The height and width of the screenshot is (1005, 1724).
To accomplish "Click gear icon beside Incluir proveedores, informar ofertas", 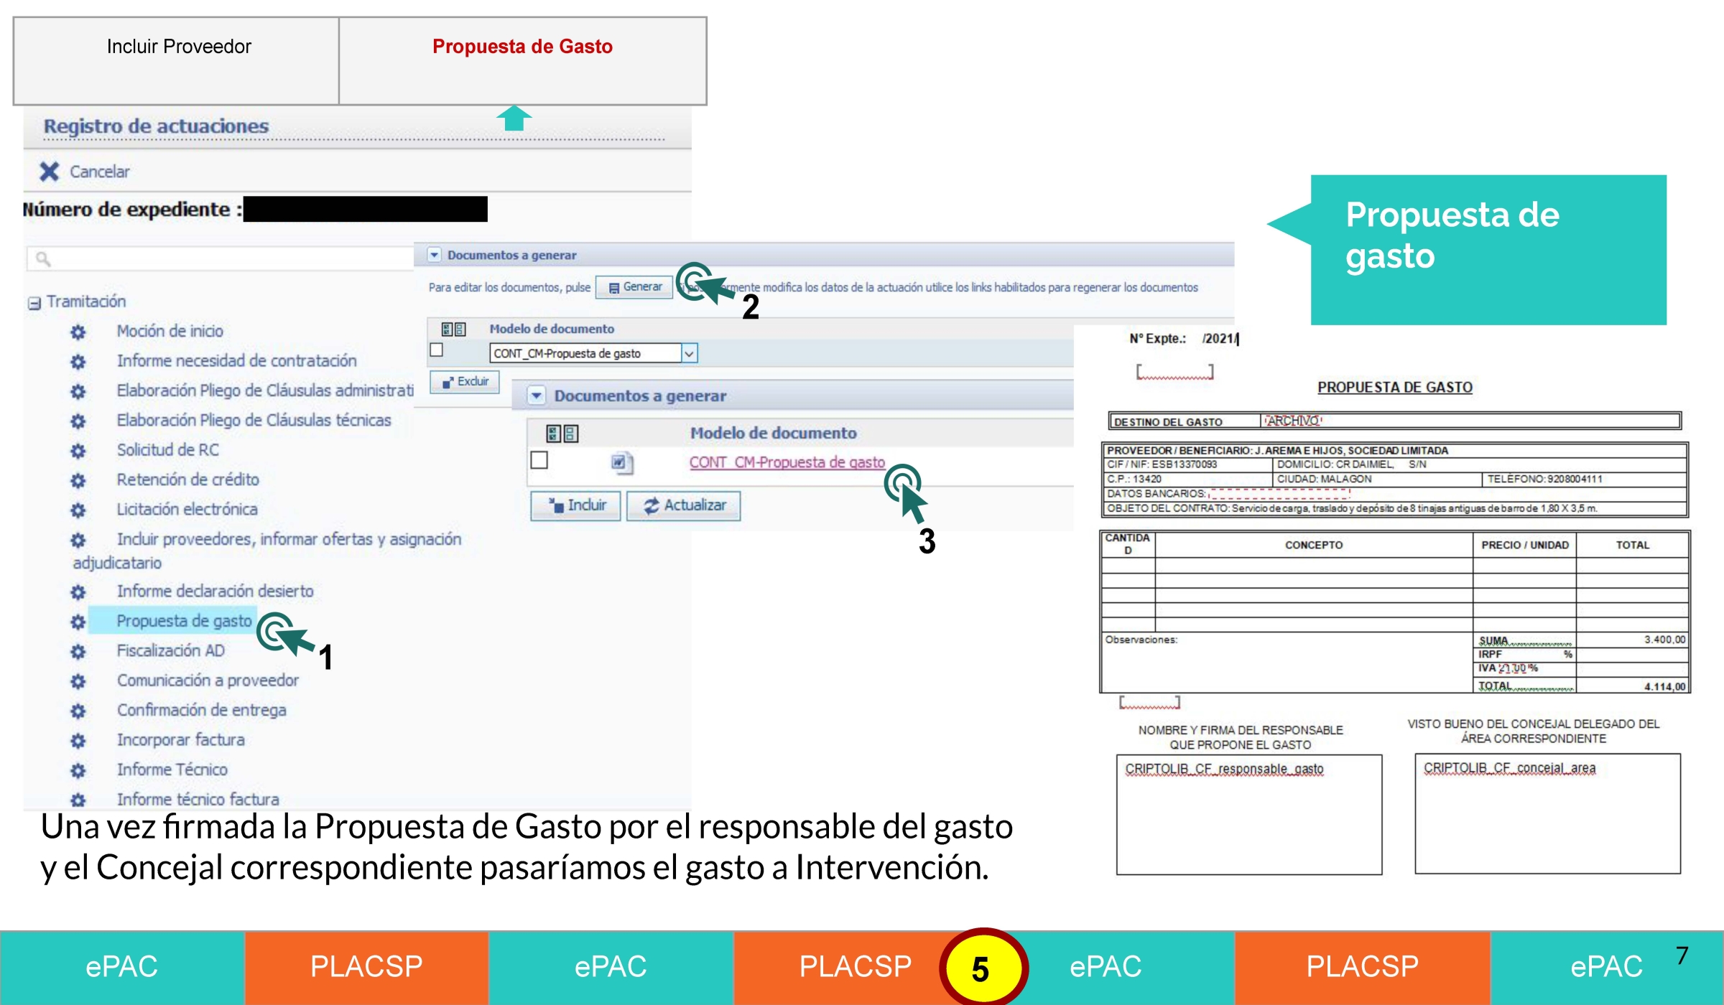I will pyautogui.click(x=78, y=540).
